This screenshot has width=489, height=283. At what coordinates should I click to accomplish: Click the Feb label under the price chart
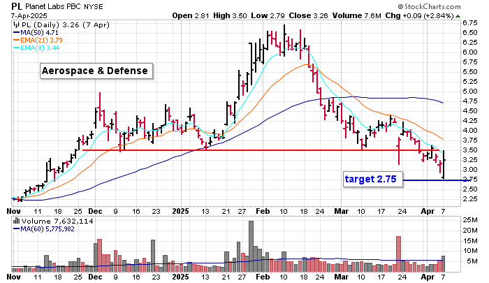tap(263, 211)
